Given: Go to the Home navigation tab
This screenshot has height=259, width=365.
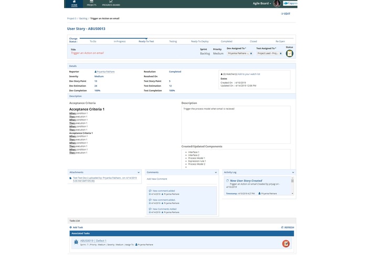Looking at the screenshot, I should [74, 4].
